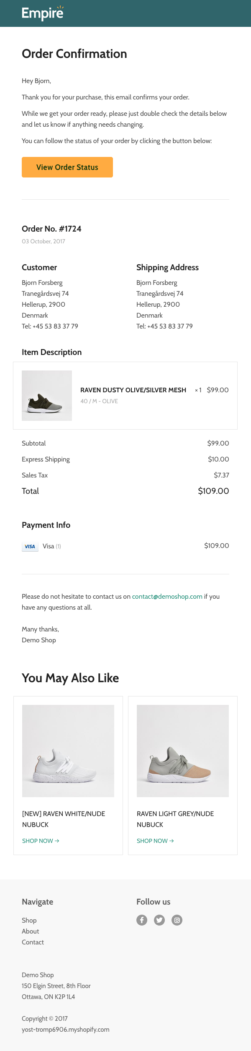Viewport: 251px width, 1051px height.
Task: Click the [NEW] Raven White/Nude Nubuck title
Action: tap(64, 819)
